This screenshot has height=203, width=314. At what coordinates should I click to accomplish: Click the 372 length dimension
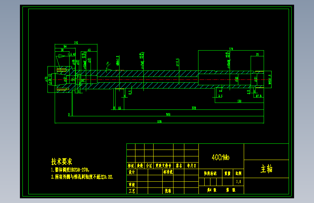coord(194,108)
